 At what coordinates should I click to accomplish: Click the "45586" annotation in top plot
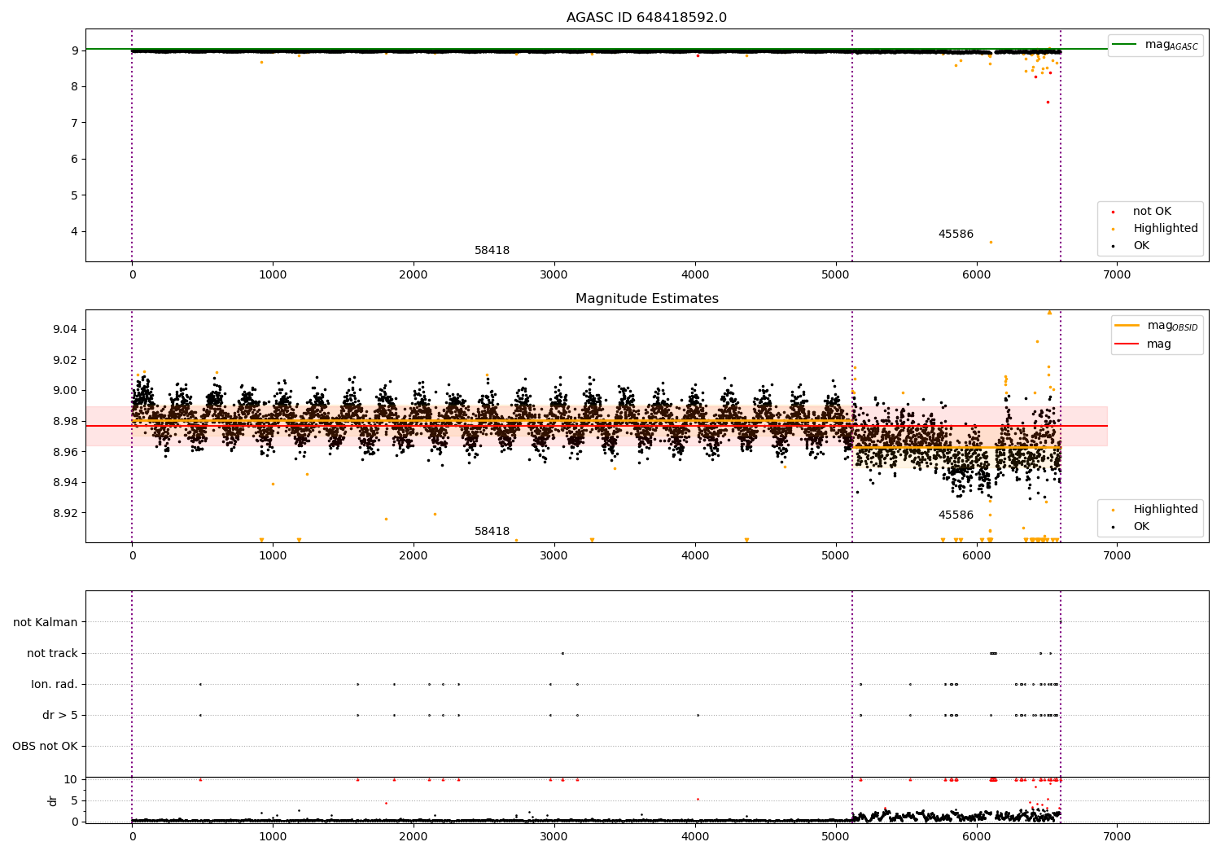(956, 235)
